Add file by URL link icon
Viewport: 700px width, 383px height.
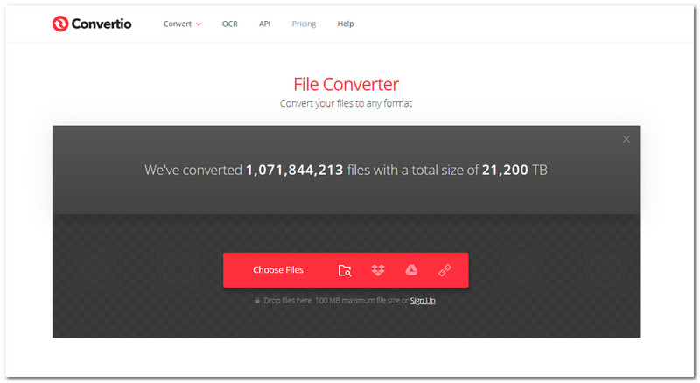pos(444,270)
